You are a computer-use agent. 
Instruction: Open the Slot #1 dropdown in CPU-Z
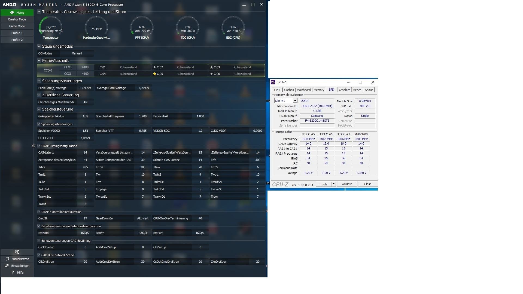click(x=295, y=101)
